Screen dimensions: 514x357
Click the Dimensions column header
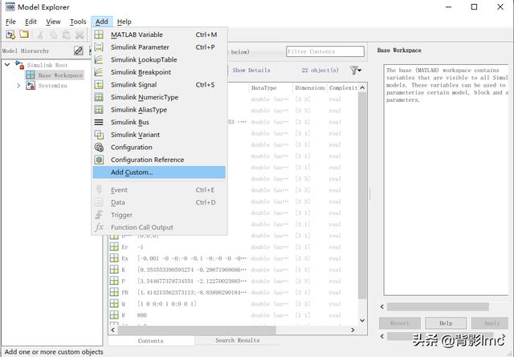pos(310,87)
